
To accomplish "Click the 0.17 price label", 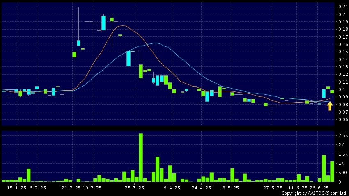I will (343, 37).
